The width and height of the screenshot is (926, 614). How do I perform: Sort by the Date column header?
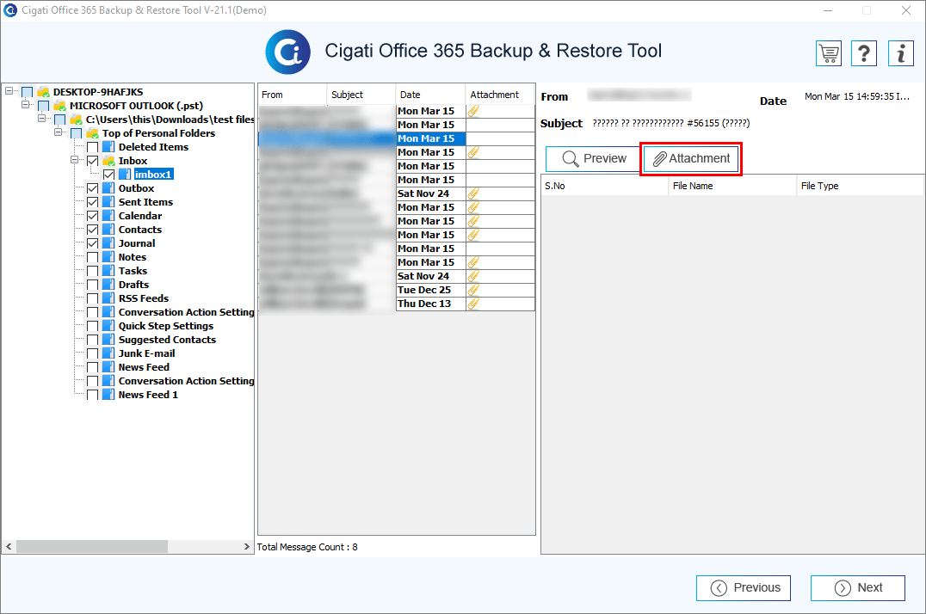coord(430,95)
